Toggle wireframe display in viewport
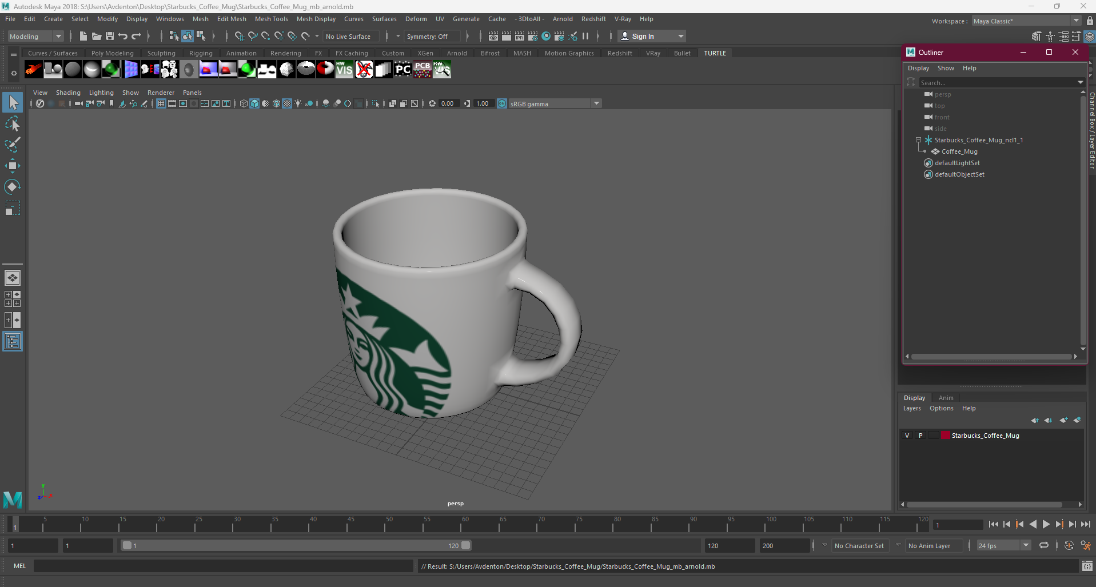Image resolution: width=1096 pixels, height=587 pixels. point(244,103)
